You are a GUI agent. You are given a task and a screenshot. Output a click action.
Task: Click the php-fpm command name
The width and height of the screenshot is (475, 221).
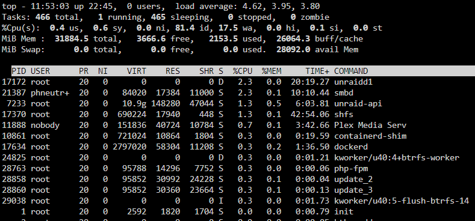tap(351, 168)
